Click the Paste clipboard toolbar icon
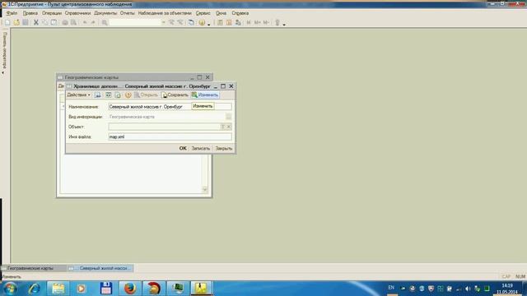The width and height of the screenshot is (527, 296). click(54, 22)
